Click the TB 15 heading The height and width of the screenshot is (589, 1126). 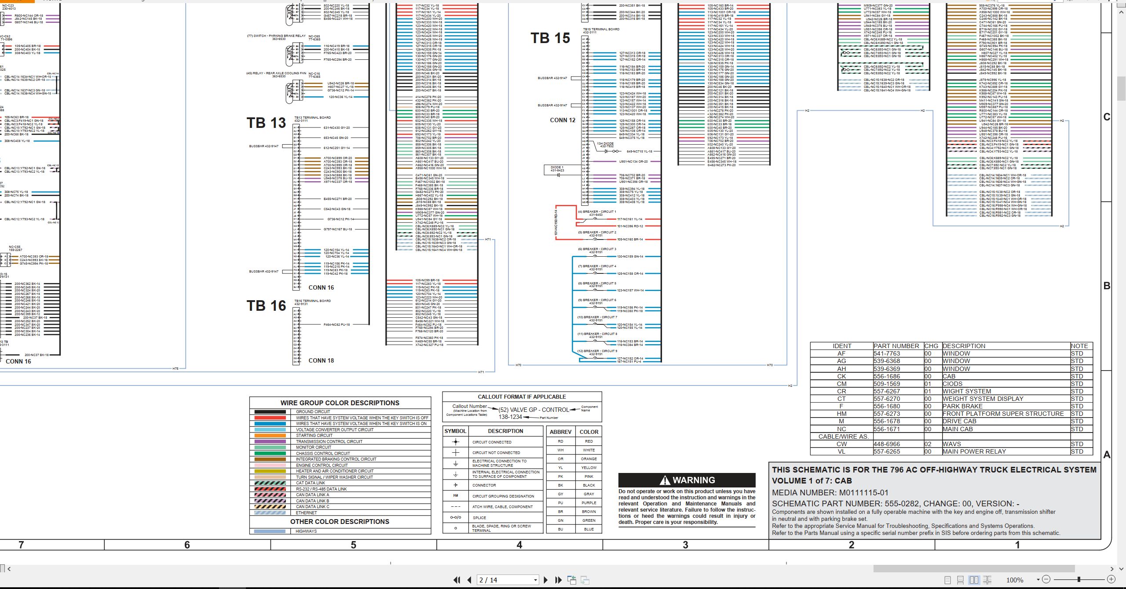pos(550,38)
